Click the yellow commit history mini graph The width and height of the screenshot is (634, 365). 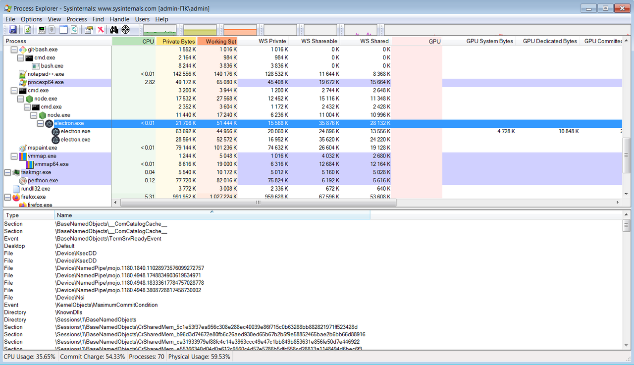(200, 30)
